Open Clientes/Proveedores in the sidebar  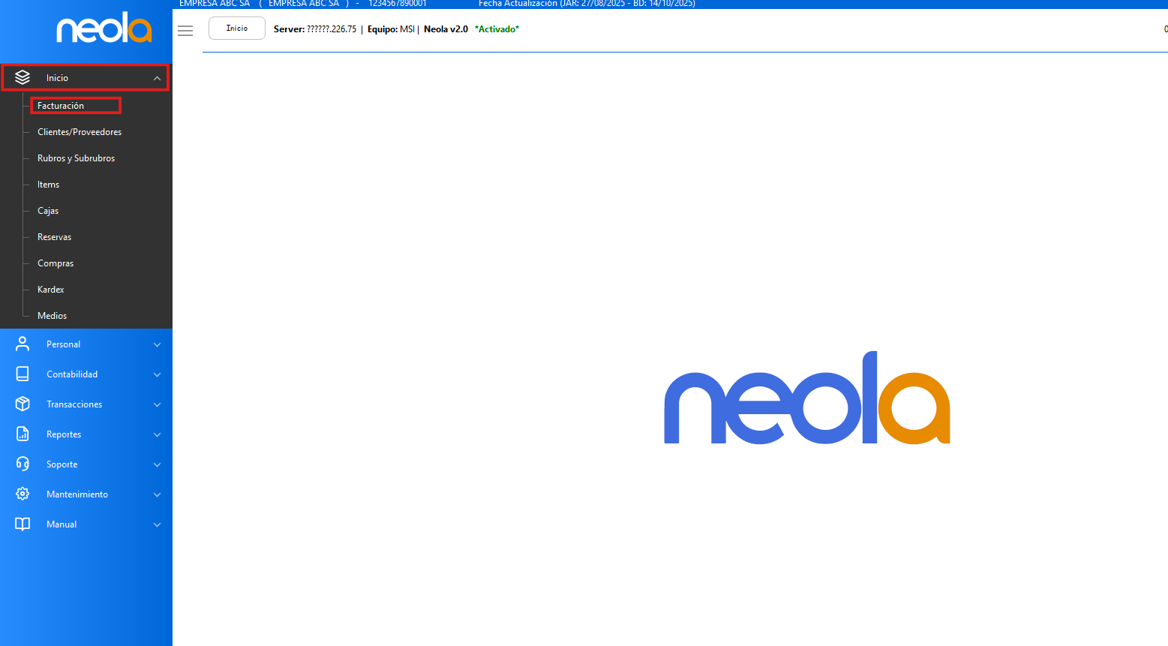(x=80, y=132)
